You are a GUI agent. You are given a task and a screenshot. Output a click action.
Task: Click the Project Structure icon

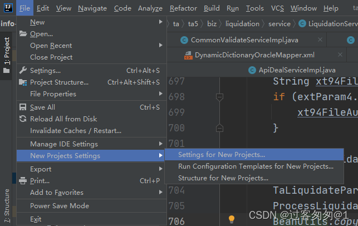point(23,82)
